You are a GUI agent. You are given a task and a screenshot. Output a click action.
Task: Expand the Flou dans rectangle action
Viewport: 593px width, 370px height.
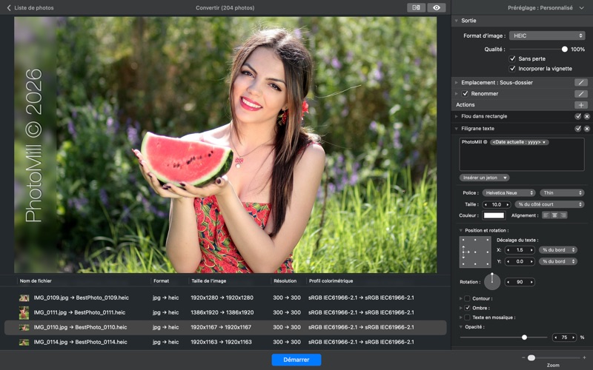457,116
